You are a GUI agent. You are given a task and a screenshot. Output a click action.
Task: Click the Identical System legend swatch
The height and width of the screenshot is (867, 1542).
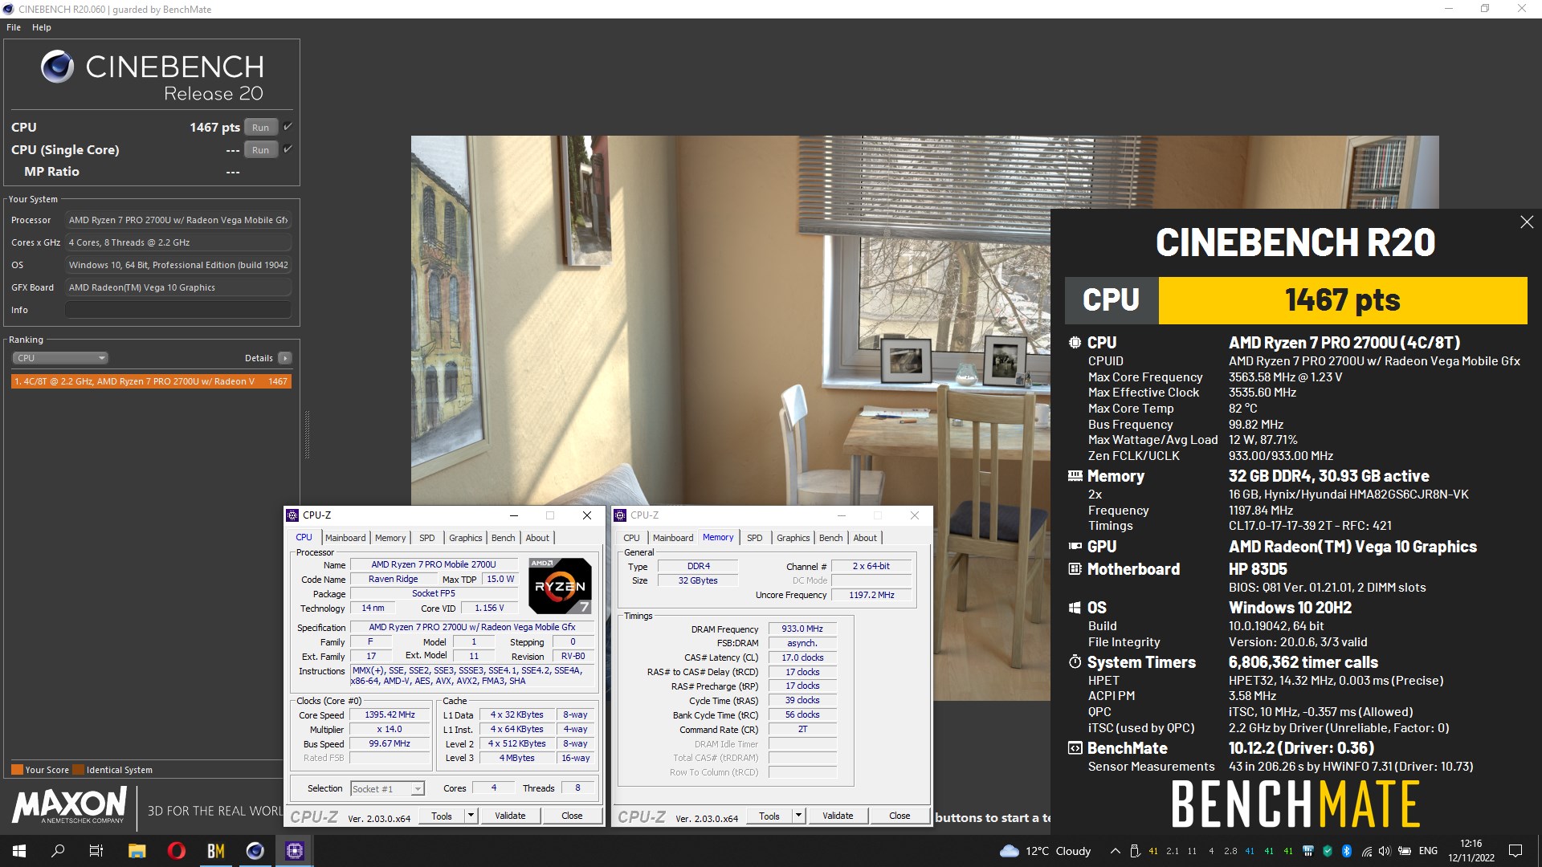click(x=78, y=770)
